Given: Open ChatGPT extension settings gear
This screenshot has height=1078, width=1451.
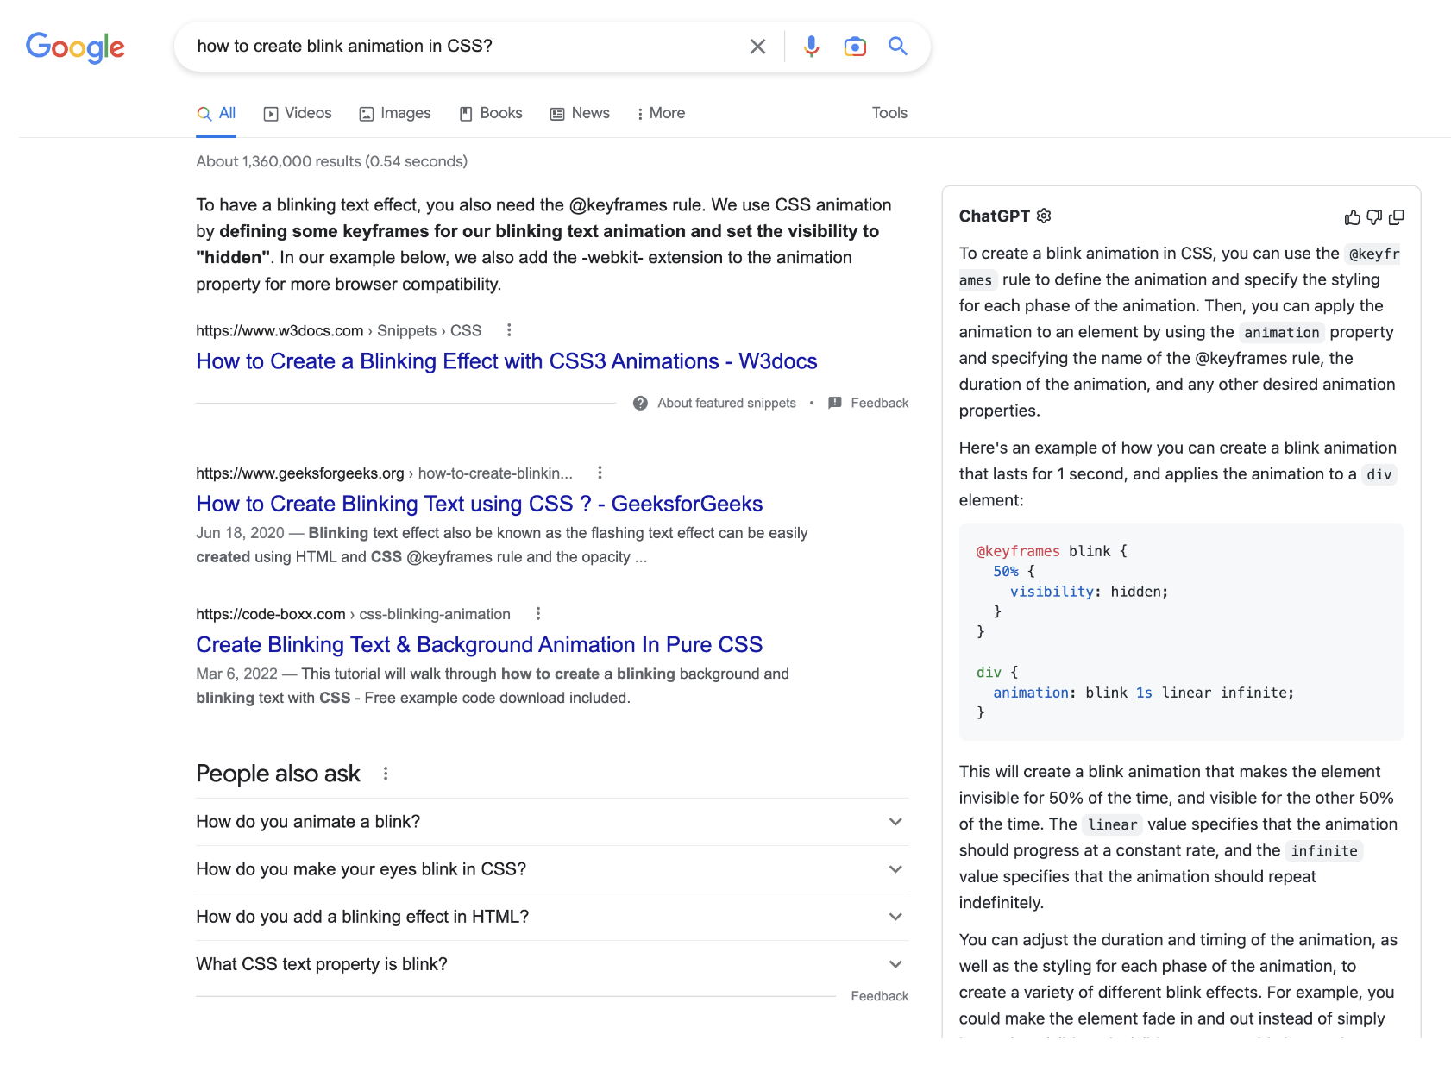Looking at the screenshot, I should coord(1044,216).
